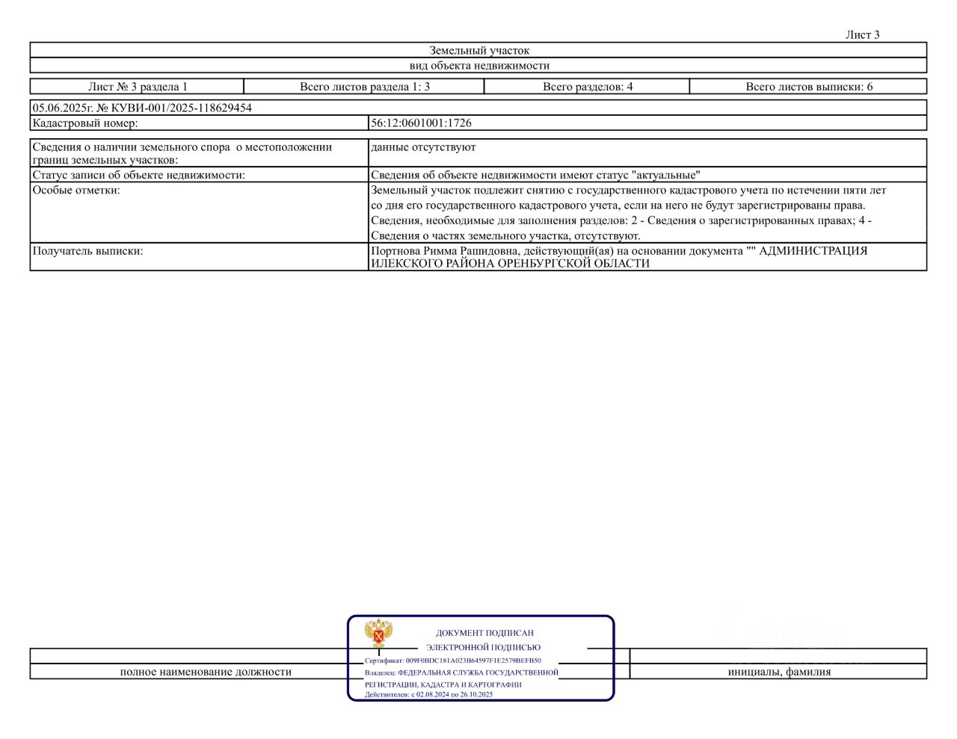Click the cell "Лист № 3 раздела 1"
957x739 pixels.
click(x=138, y=87)
